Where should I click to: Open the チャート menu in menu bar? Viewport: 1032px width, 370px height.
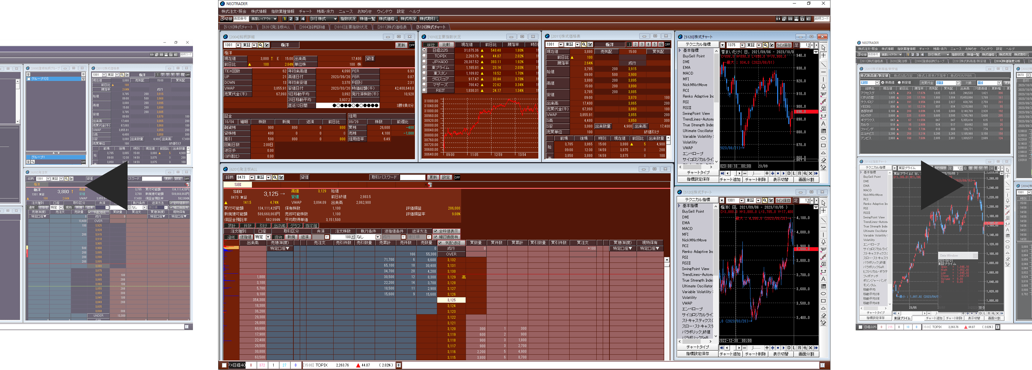305,11
